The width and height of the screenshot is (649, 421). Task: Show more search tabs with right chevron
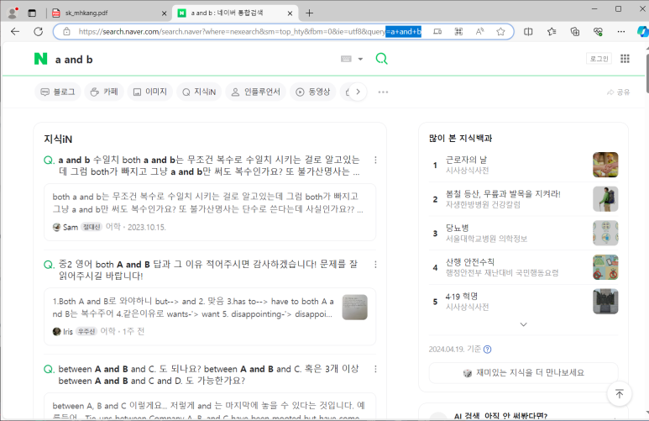pyautogui.click(x=358, y=92)
